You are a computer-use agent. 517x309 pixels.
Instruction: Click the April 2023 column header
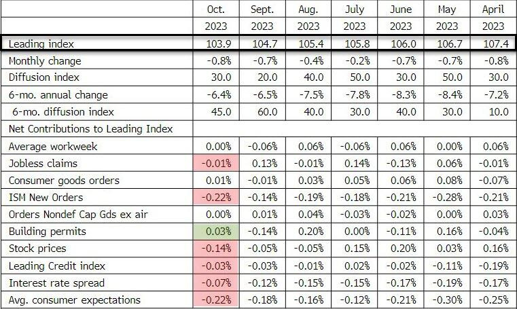[493, 18]
